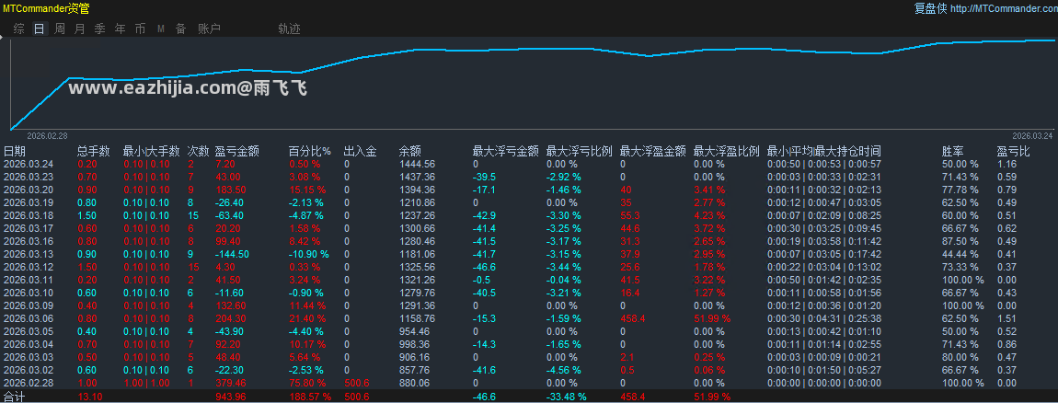This screenshot has height=403, width=1058.
Task: Click the 204.30 profit cell
Action: pos(229,318)
